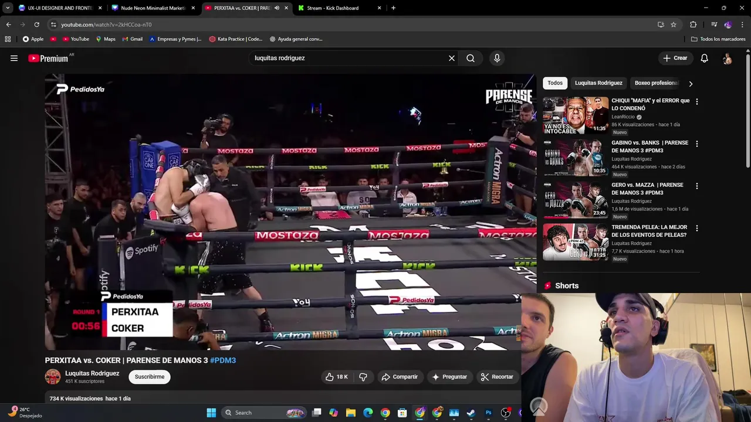Follow the #PDM3 hashtag link
This screenshot has width=751, height=422.
[x=223, y=360]
